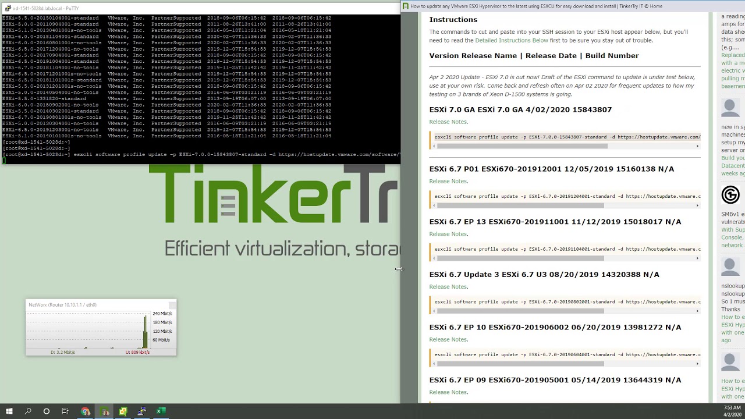Image resolution: width=745 pixels, height=419 pixels.
Task: Click scrollbar thumb under ESXi 6.7 EP 13 command
Action: [x=520, y=258]
